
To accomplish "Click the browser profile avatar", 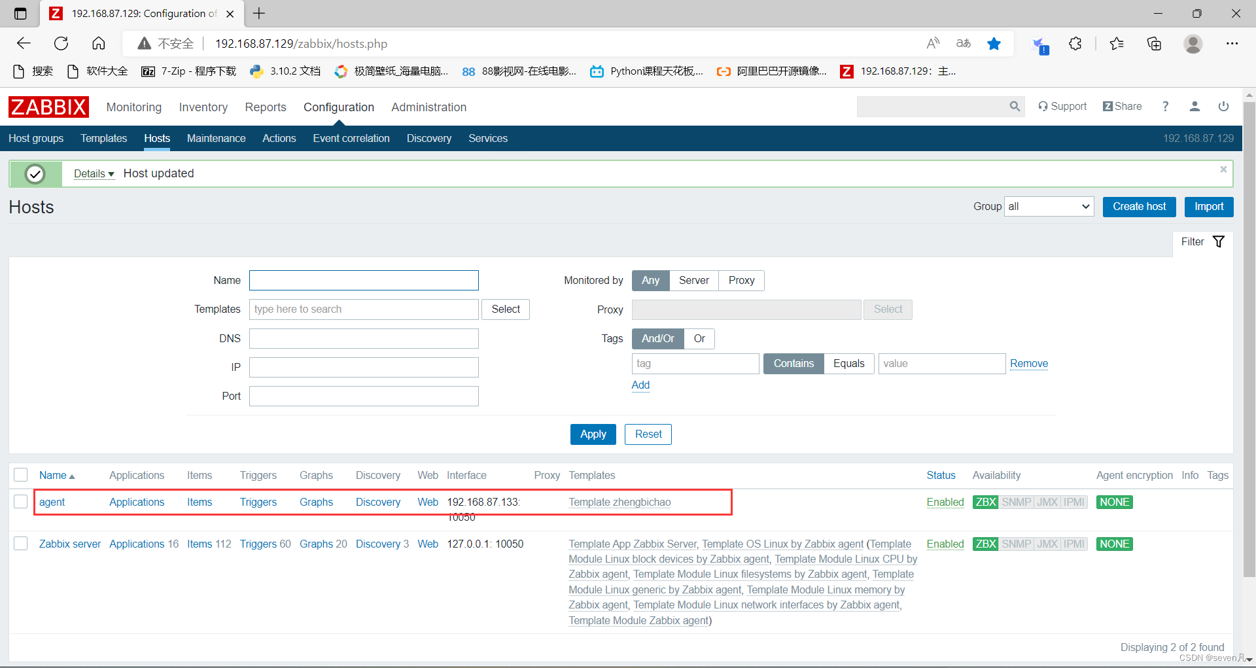I will point(1193,43).
